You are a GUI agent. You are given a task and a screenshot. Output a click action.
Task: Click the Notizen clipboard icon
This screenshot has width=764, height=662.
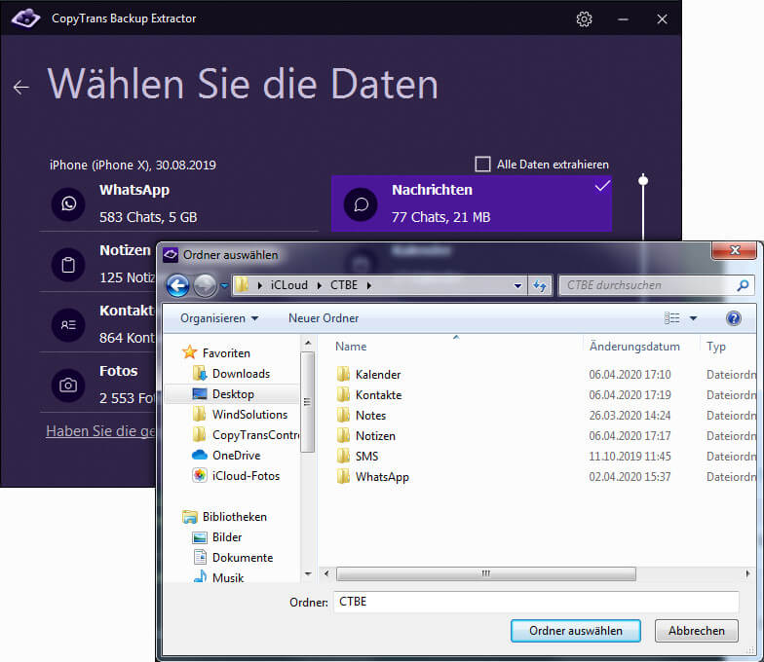point(68,265)
